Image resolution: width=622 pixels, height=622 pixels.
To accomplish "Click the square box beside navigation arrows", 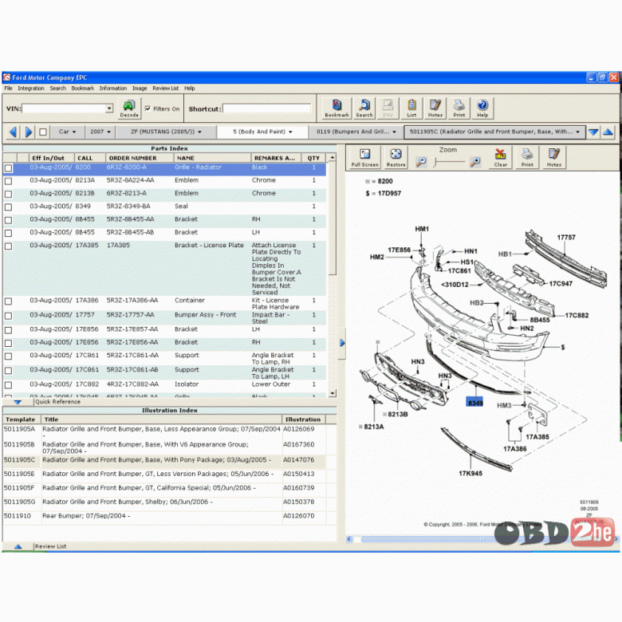I will pos(43,132).
